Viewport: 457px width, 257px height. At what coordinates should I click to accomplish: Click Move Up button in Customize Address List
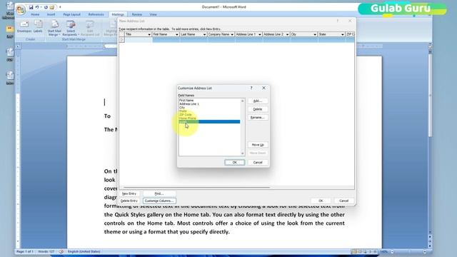point(258,145)
